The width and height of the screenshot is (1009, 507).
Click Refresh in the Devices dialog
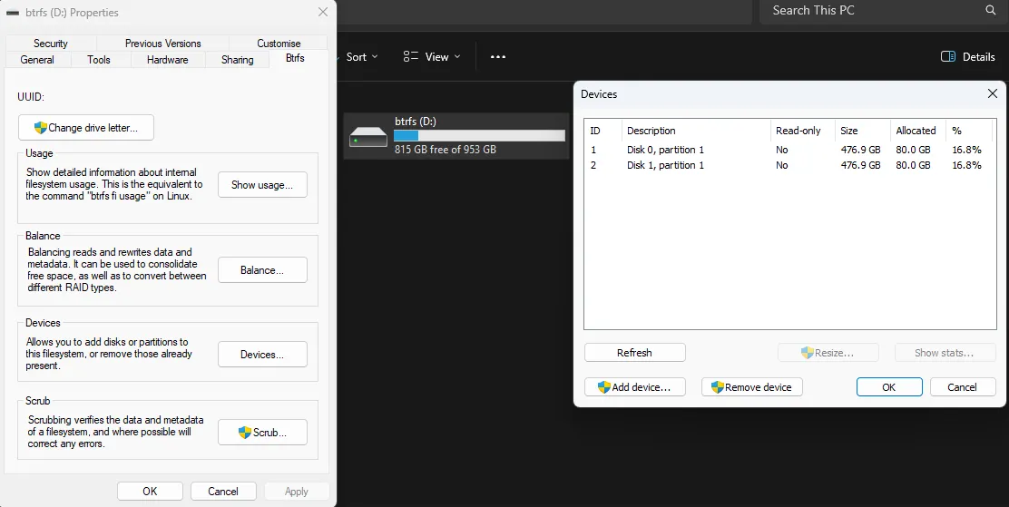(x=634, y=353)
